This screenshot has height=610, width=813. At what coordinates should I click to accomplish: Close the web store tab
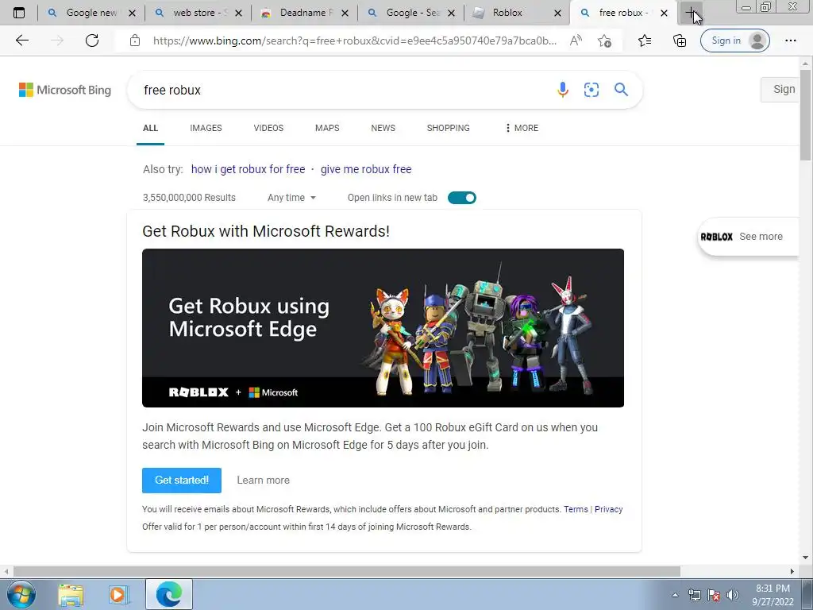[238, 13]
